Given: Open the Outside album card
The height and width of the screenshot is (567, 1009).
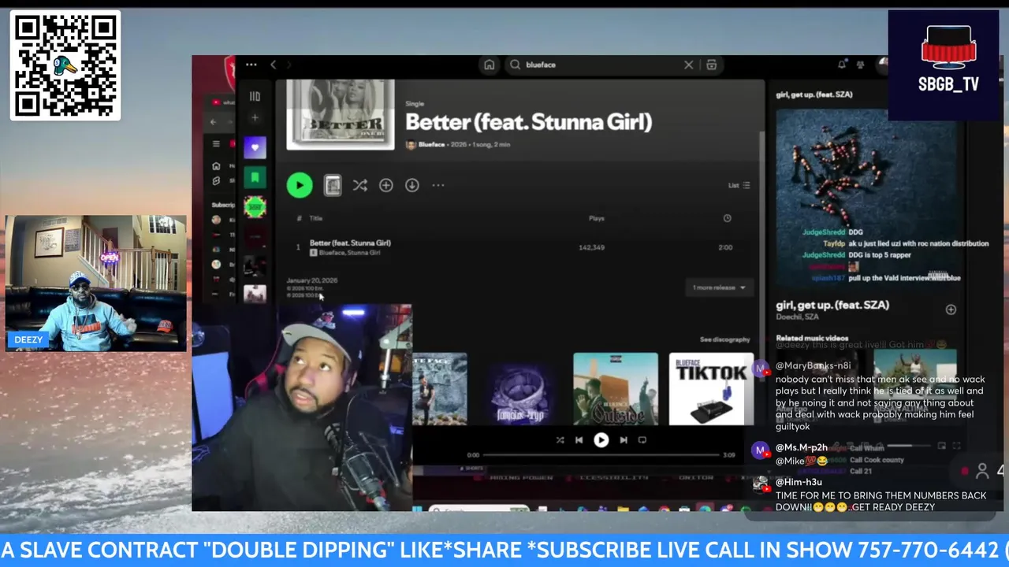Looking at the screenshot, I should 616,389.
